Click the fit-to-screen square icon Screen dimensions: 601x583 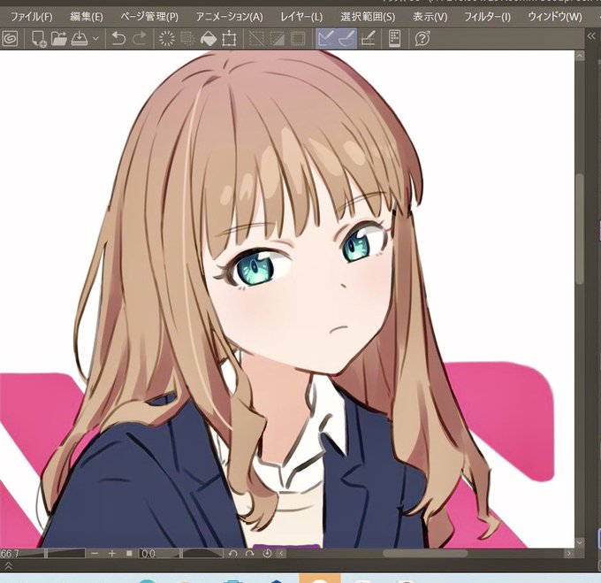tap(129, 554)
